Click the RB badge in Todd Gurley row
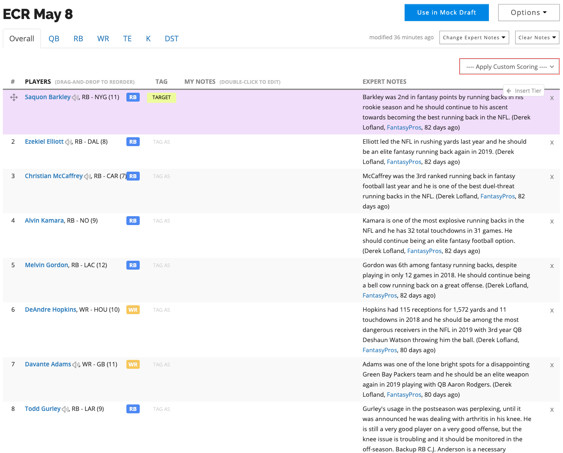Screen dimensions: 563x453 click(x=133, y=409)
